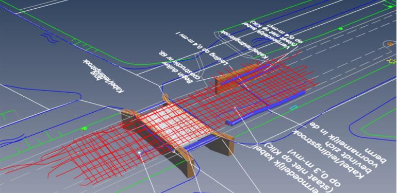Pick the small pink point on red grid

tap(235, 108)
